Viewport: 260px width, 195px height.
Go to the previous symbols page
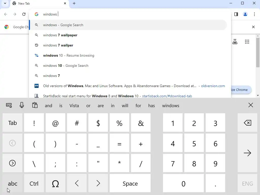(x=12, y=143)
